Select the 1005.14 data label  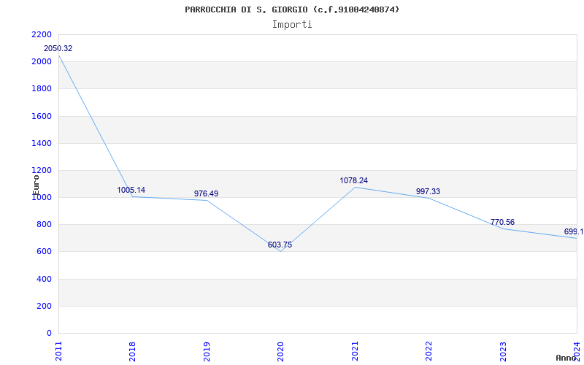pyautogui.click(x=131, y=191)
